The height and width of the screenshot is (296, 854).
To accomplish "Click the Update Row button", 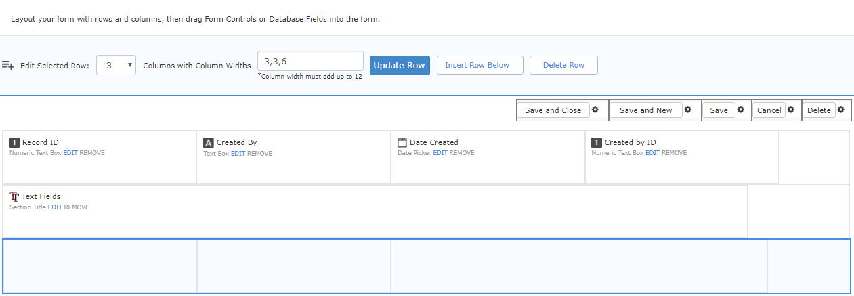I will coord(400,66).
